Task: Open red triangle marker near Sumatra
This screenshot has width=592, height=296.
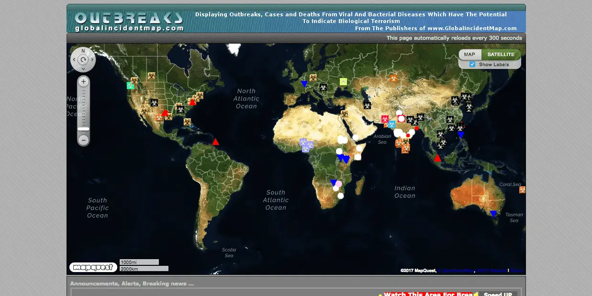Action: (437, 158)
